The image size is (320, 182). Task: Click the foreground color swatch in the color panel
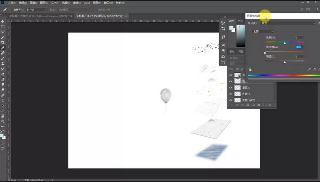231,28
